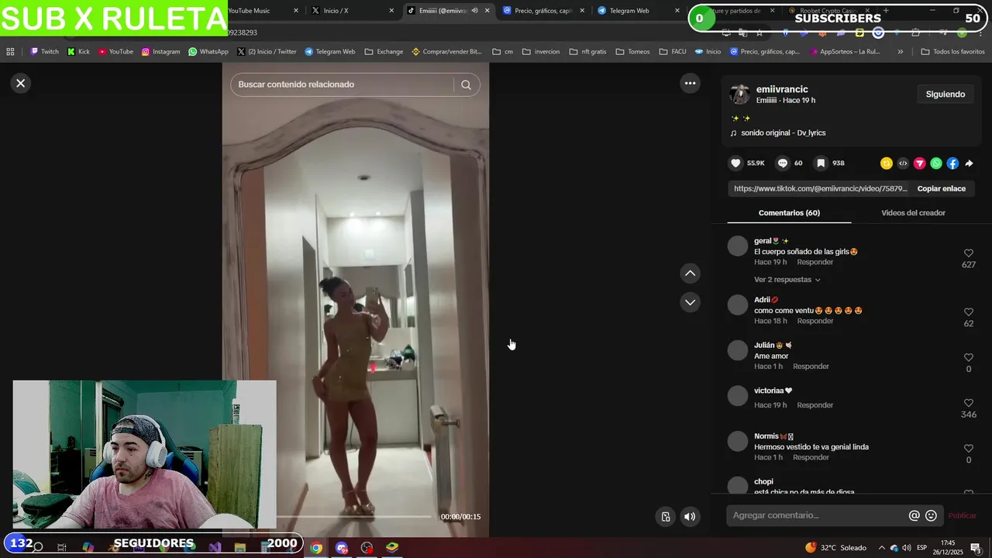Click the Publicar button
The width and height of the screenshot is (992, 558).
[962, 515]
